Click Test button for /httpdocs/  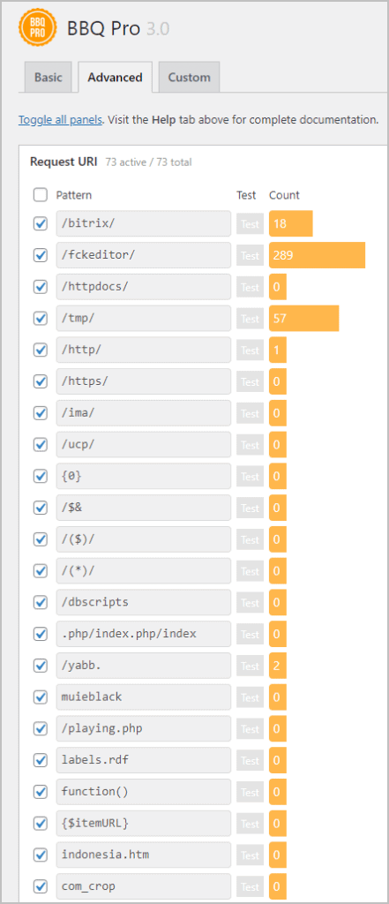tap(250, 287)
